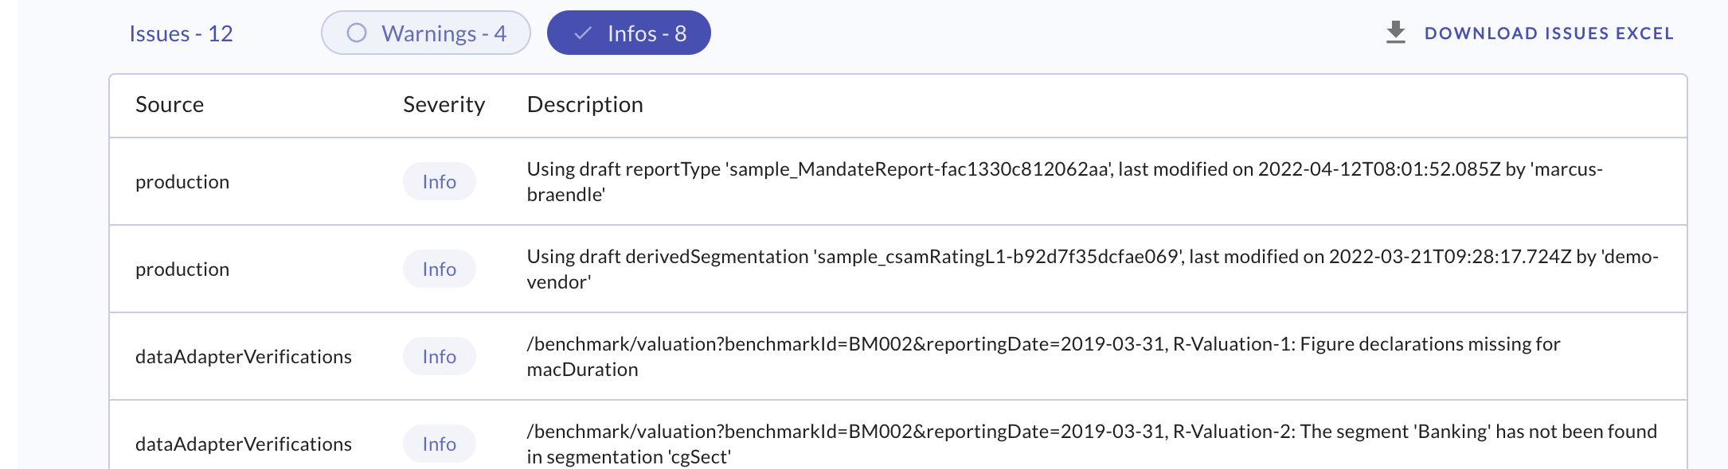Click DOWNLOAD ISSUES EXCEL link
This screenshot has width=1728, height=469.
pos(1548,33)
